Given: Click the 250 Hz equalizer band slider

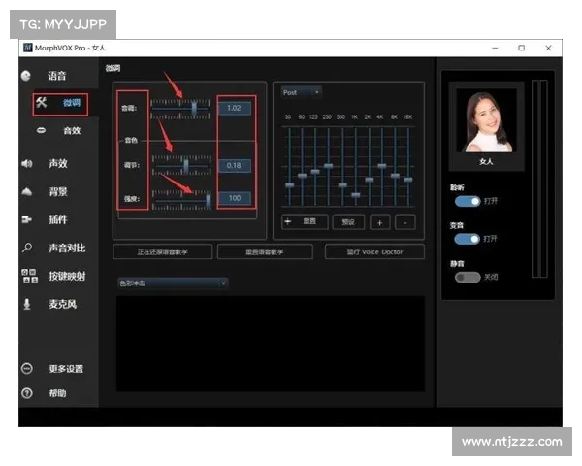Looking at the screenshot, I should 329,166.
